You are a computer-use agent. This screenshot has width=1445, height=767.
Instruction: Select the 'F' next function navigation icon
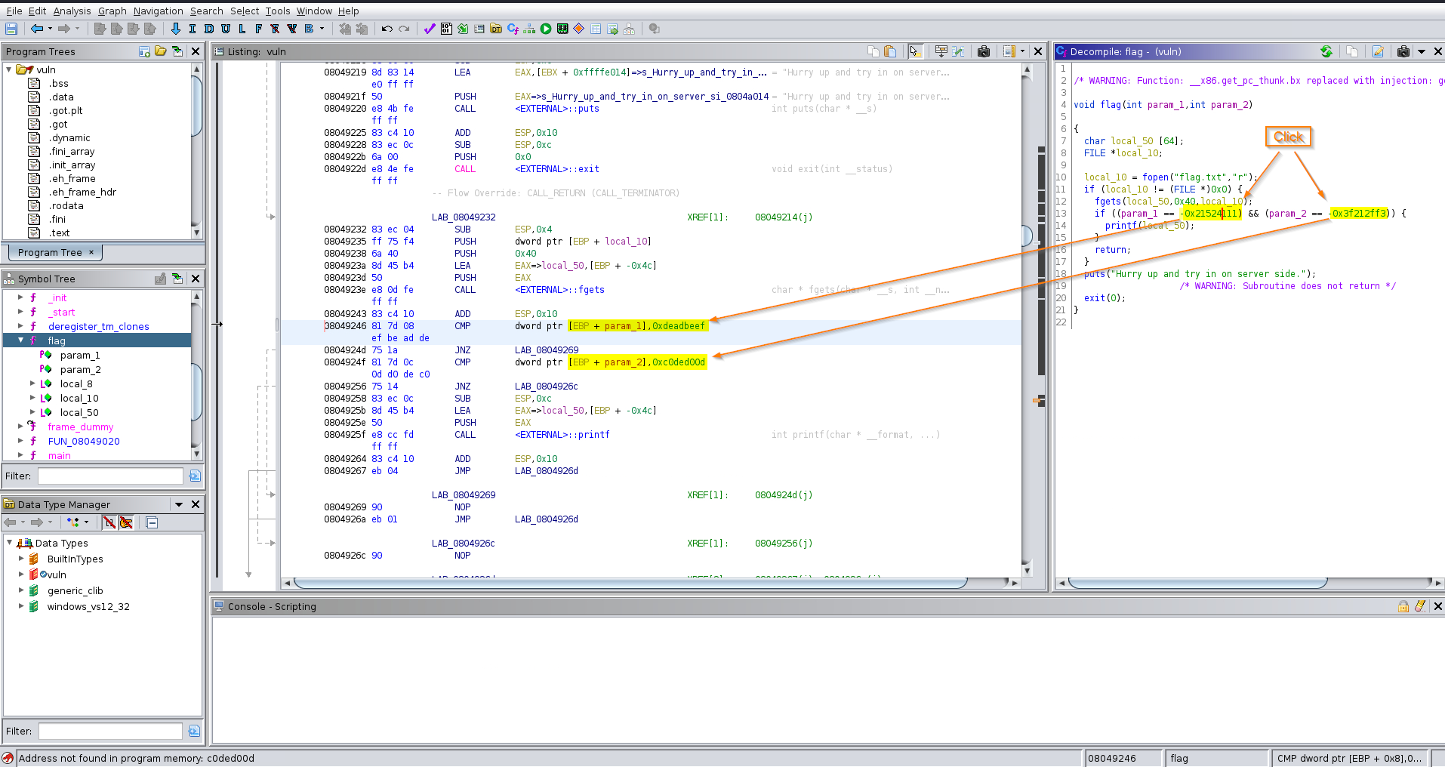click(259, 29)
